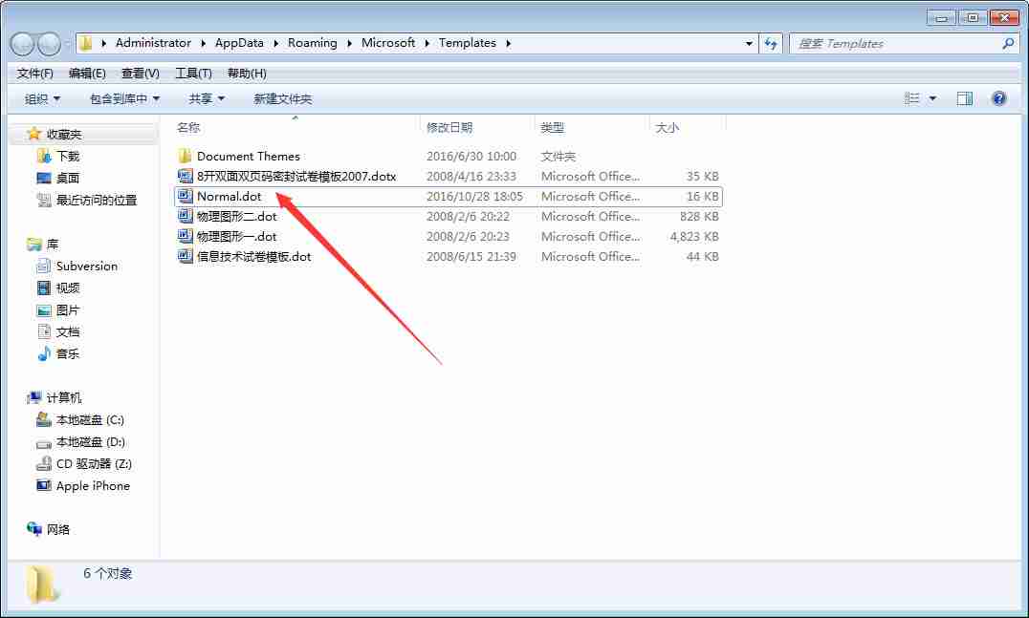
Task: Open the 组织 dropdown menu
Action: coord(39,97)
